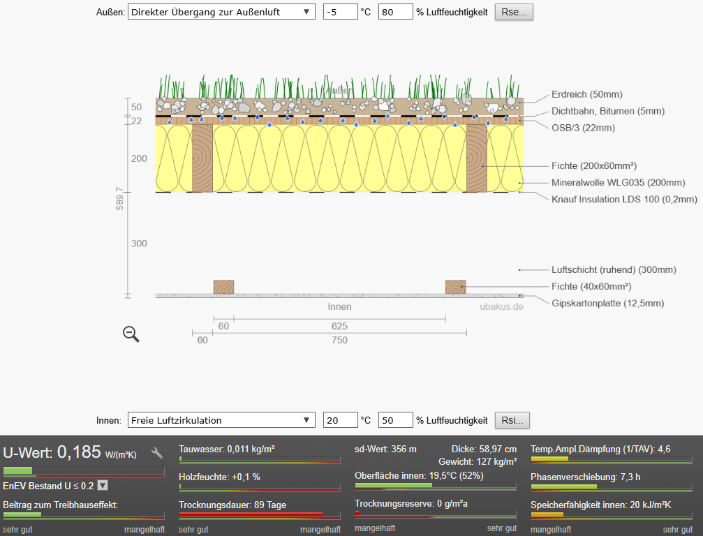703x536 pixels.
Task: Click the inside humidity field showing 50
Action: click(394, 420)
